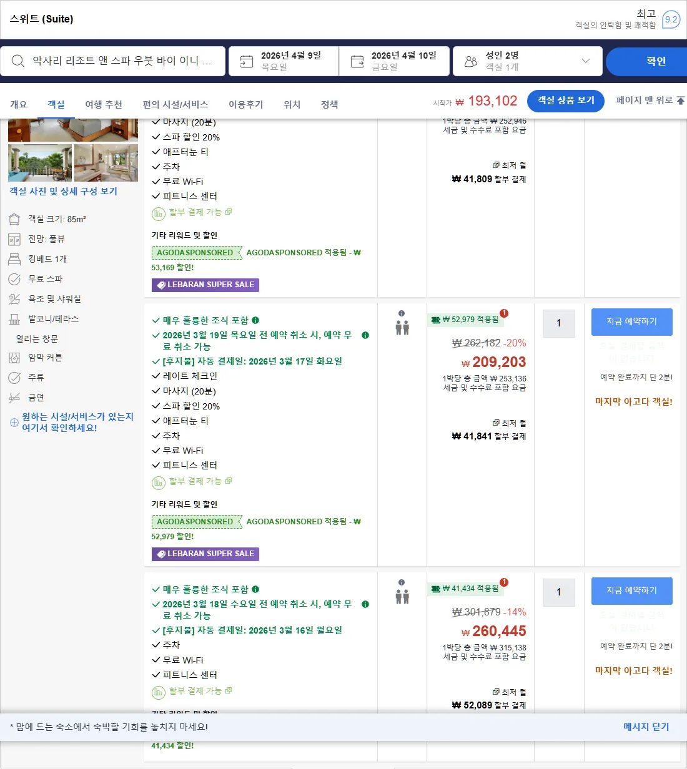Click the ₩52,979 적용됨 coupon badge

pos(466,320)
